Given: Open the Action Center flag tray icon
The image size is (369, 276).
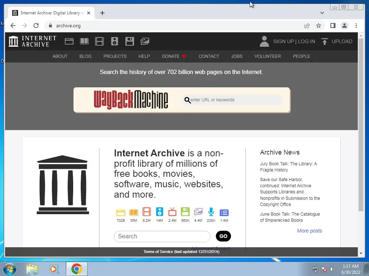Looking at the screenshot, I should [324, 269].
